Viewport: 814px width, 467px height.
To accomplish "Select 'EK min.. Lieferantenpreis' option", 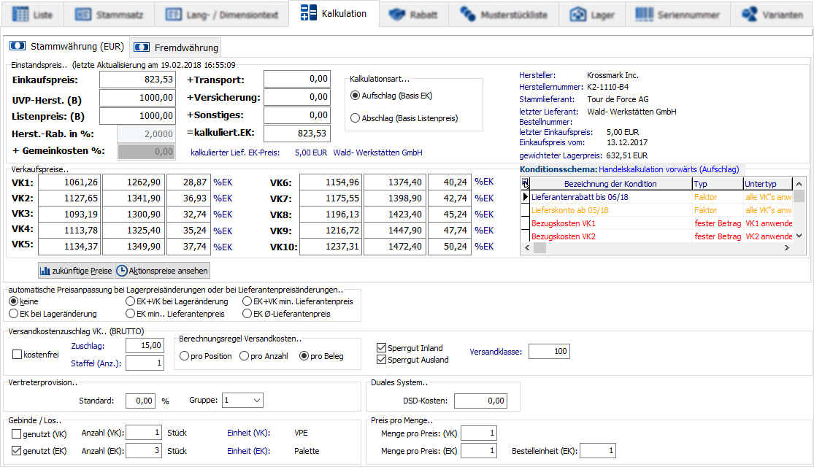I will pyautogui.click(x=130, y=314).
